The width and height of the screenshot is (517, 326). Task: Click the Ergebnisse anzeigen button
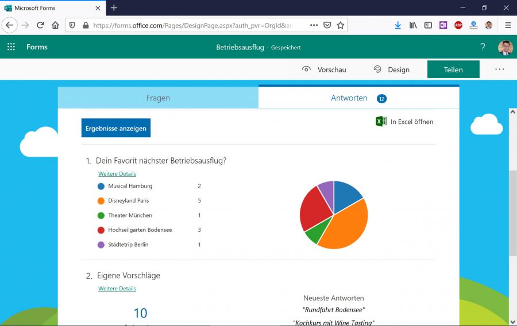coord(115,128)
